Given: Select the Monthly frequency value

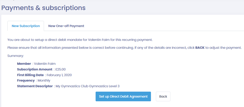Looking at the screenshot, I should [44, 81].
